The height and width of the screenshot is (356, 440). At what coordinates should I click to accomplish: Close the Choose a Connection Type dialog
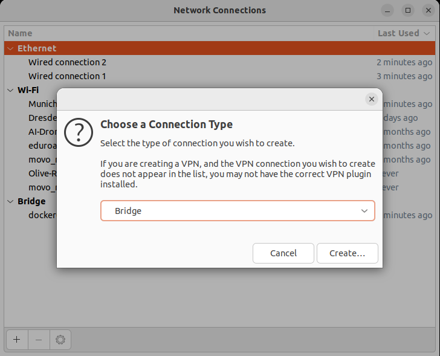pos(371,99)
